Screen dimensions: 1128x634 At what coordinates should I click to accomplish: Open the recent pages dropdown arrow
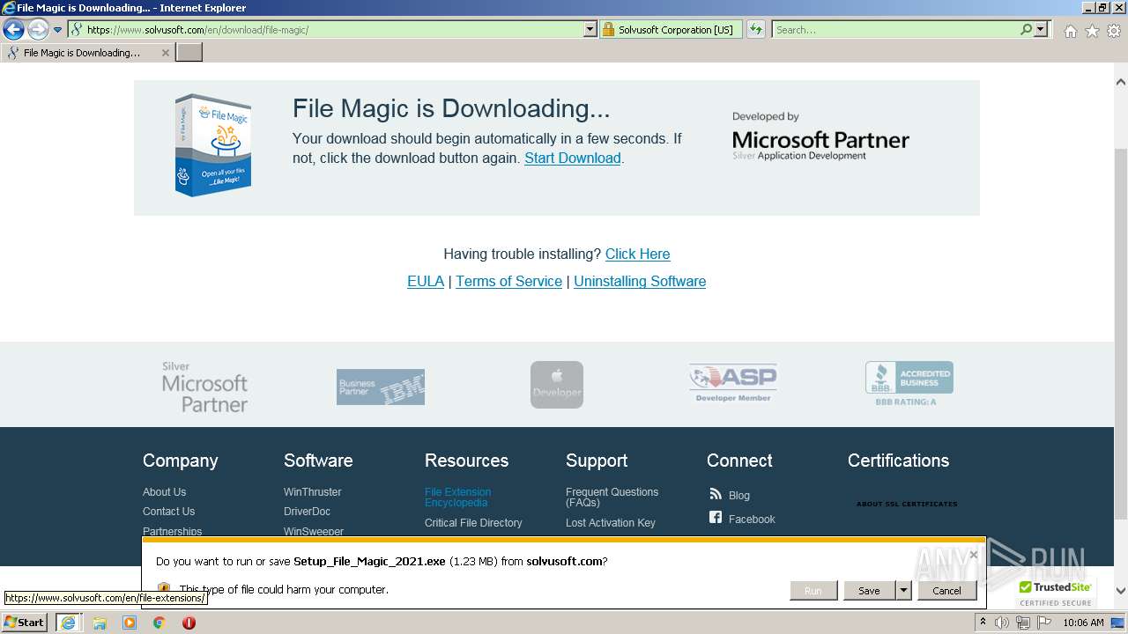pos(58,30)
